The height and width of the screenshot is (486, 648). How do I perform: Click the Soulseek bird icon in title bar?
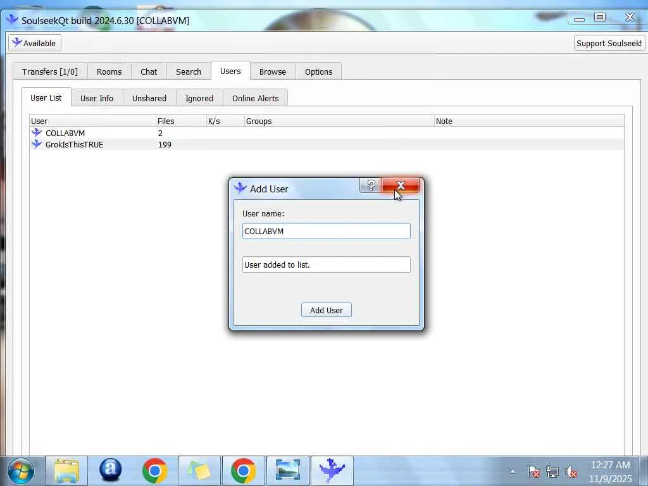pos(12,20)
